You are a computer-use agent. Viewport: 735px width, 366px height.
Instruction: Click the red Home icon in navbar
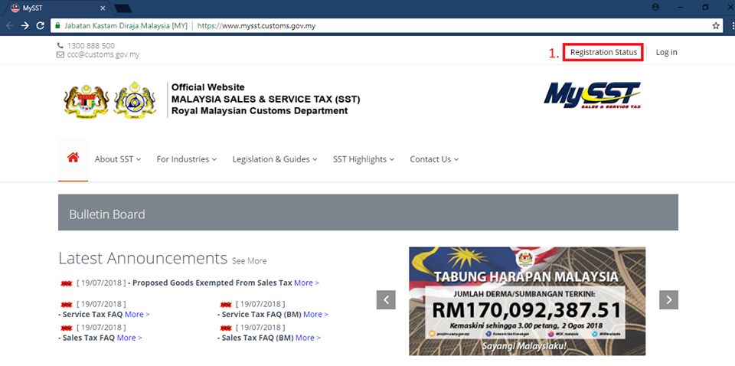point(73,158)
